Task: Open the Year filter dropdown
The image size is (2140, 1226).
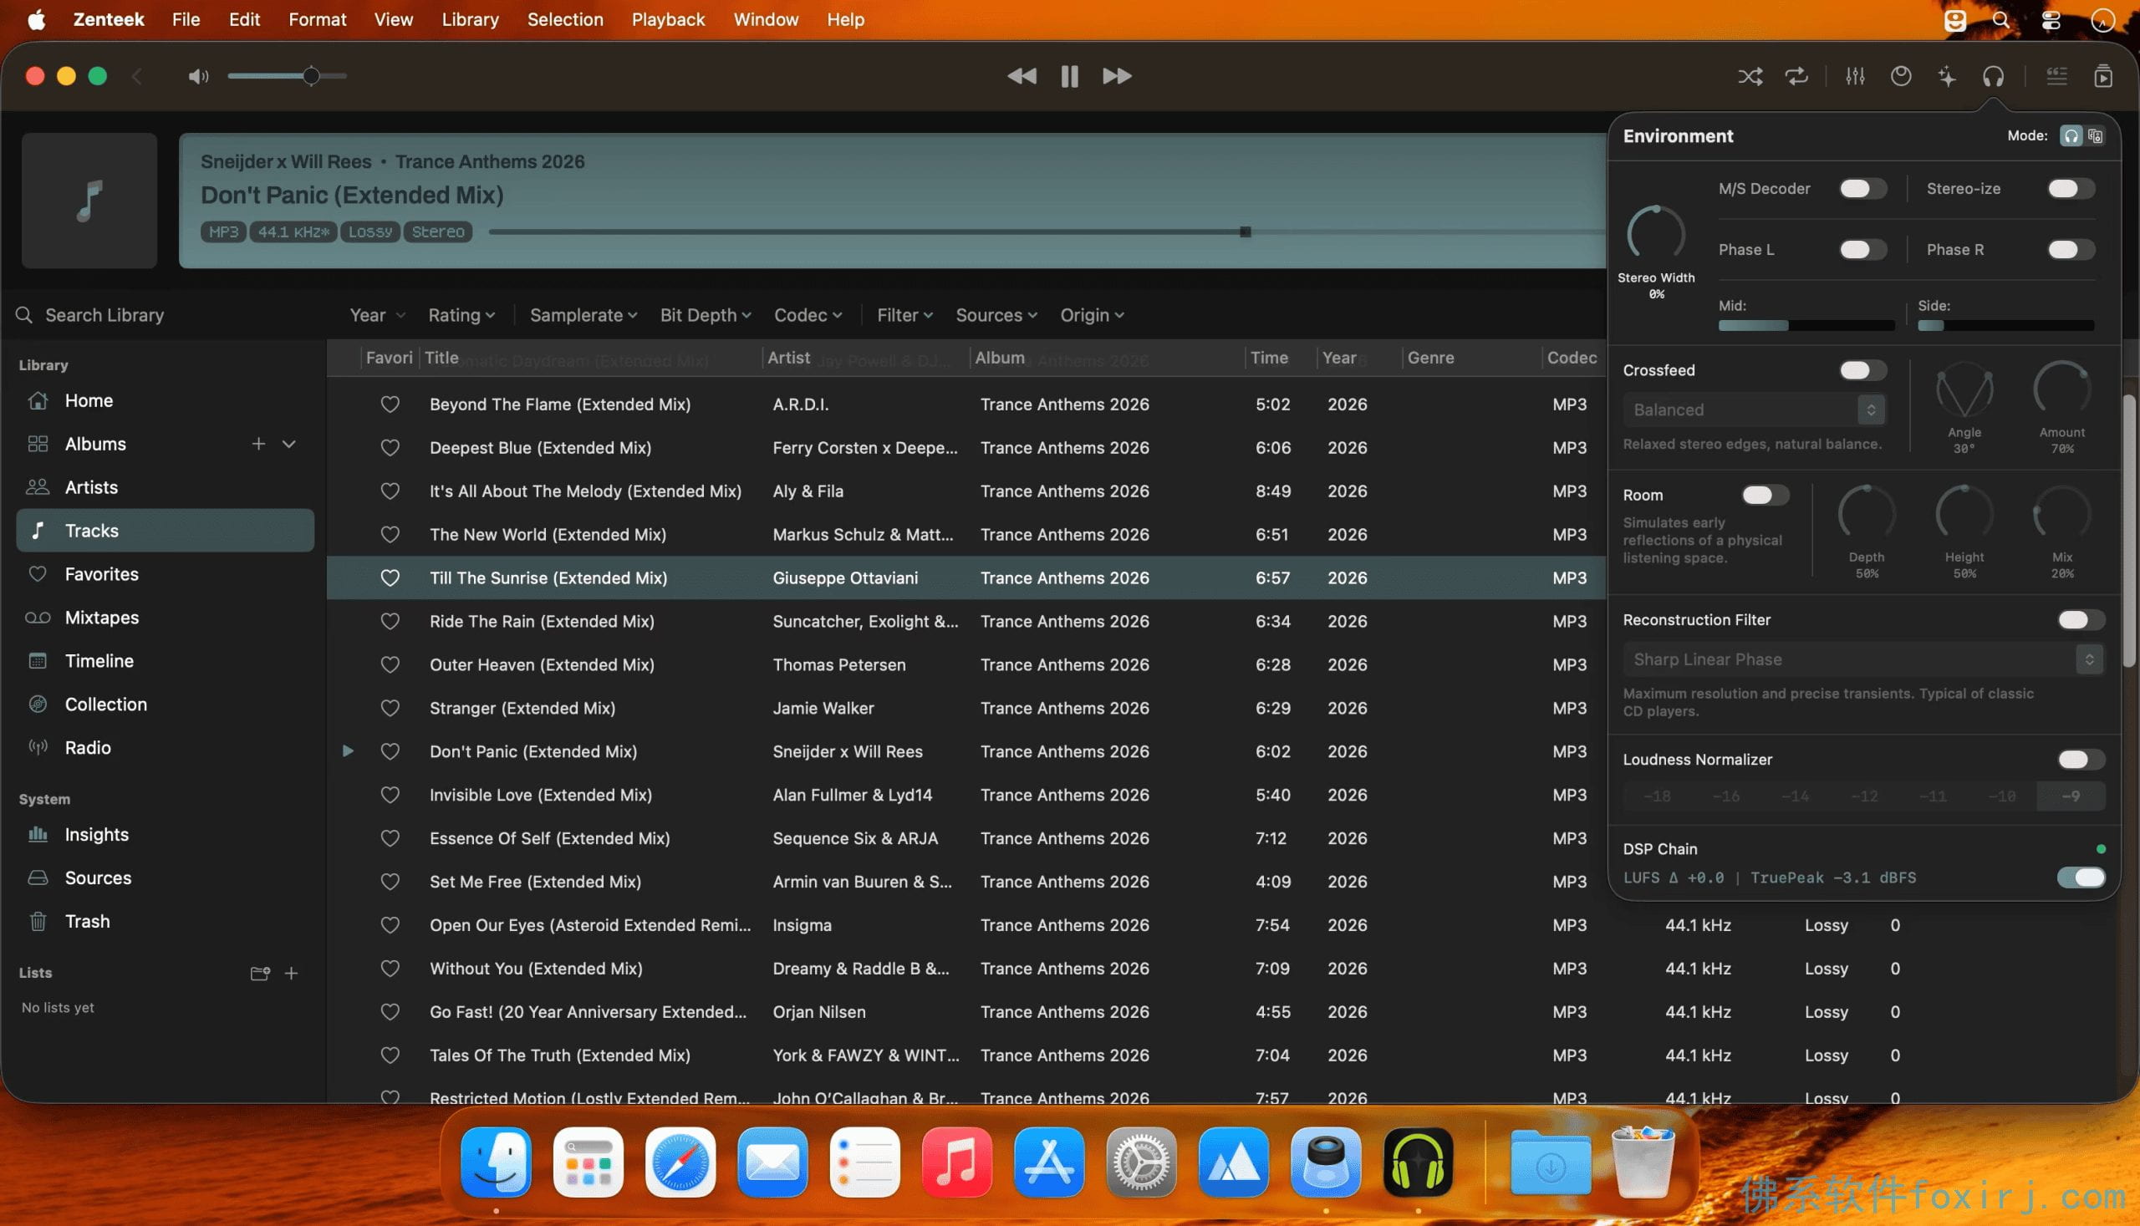Action: click(x=377, y=315)
